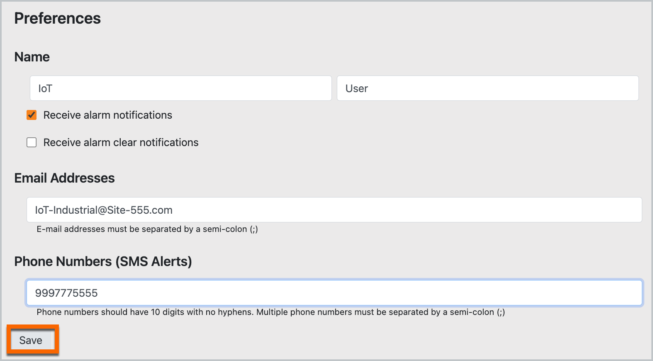Click the first name field containing IoT

(180, 88)
